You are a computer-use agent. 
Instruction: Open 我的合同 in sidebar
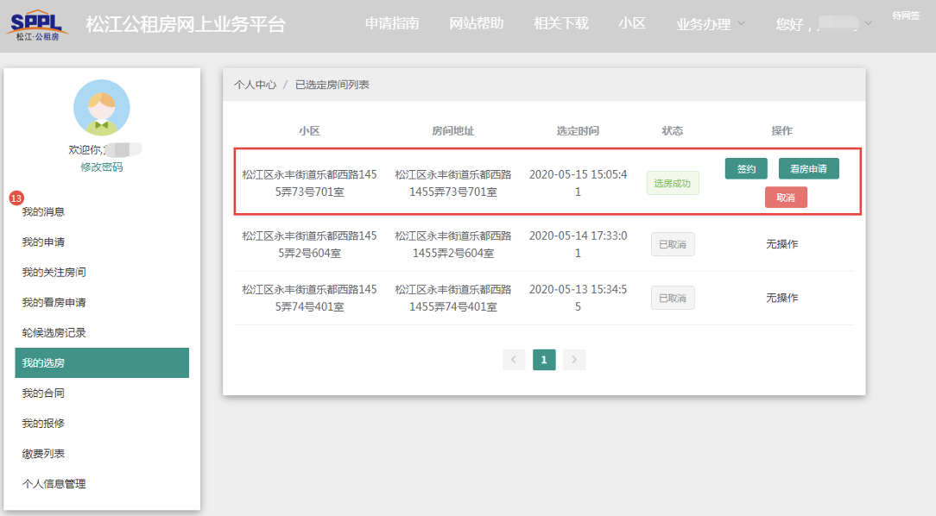coord(43,393)
